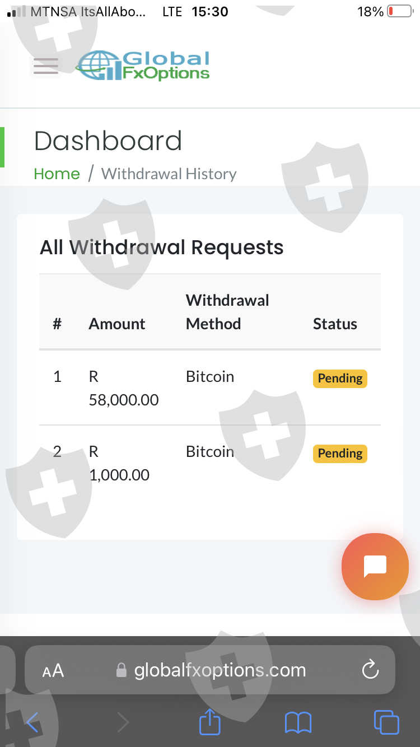Screen dimensions: 420x747
Task: Click Pending badge for R 58,000.00
Action: pos(339,379)
